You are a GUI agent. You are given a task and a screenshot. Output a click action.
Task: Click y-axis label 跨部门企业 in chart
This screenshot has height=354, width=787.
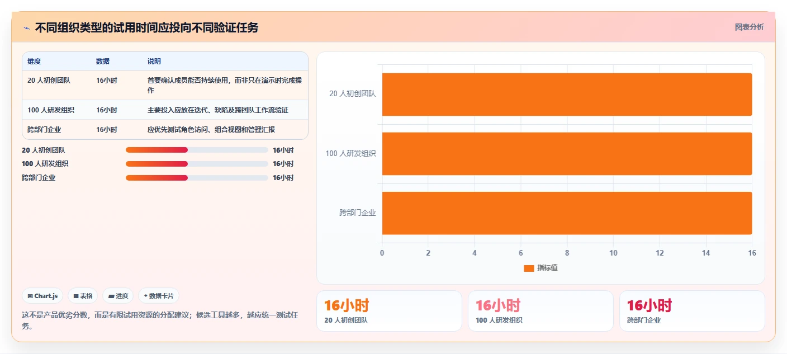tap(358, 213)
